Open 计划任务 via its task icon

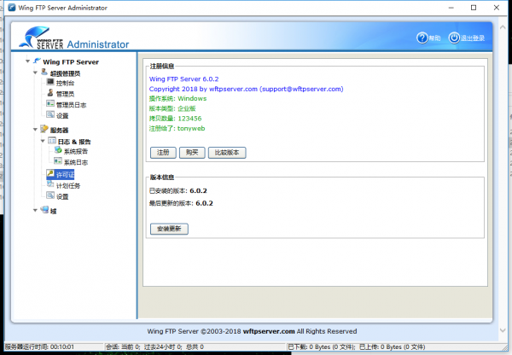pyautogui.click(x=50, y=184)
